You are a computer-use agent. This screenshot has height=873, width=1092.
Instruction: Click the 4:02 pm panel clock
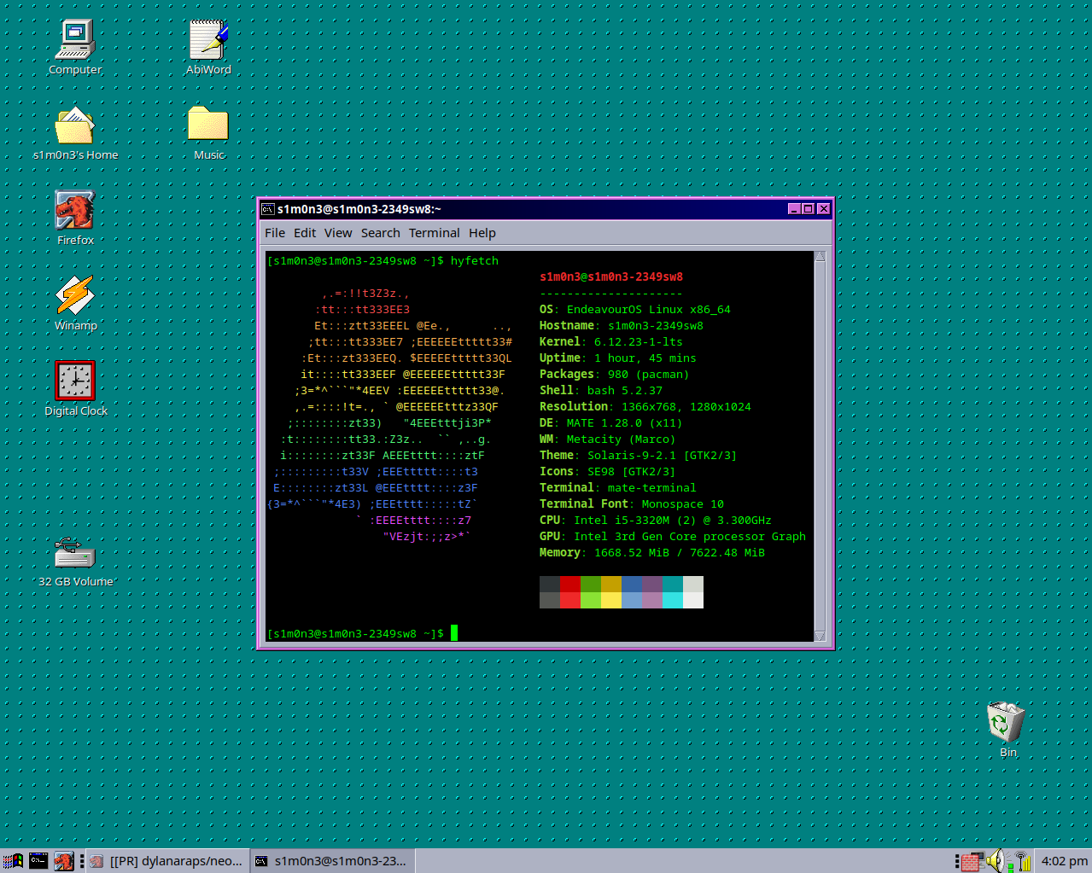[1064, 861]
